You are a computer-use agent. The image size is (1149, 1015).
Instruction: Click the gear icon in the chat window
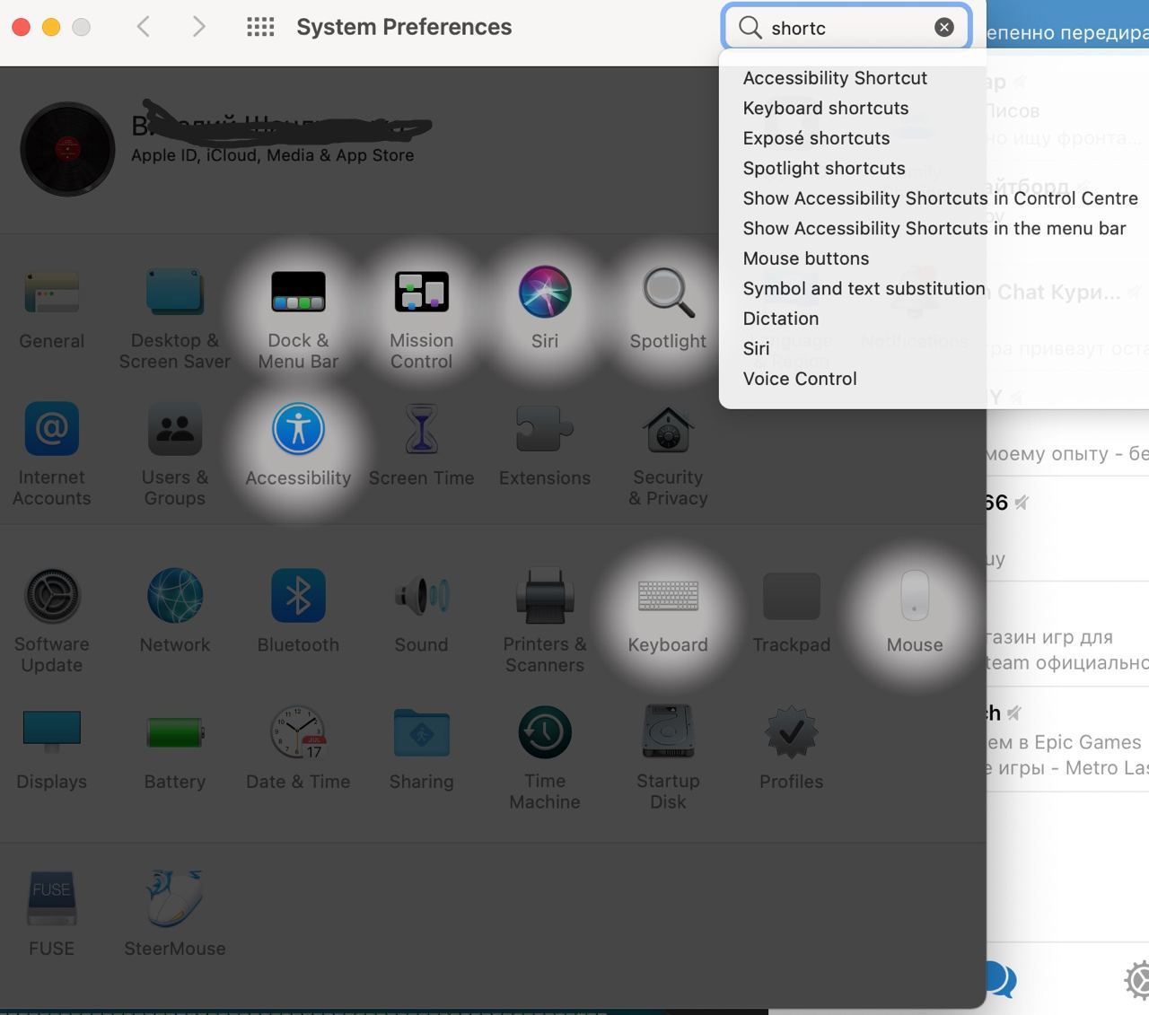coord(1138,979)
